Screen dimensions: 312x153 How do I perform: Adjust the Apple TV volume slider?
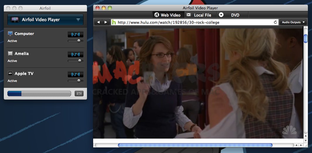tap(75, 81)
